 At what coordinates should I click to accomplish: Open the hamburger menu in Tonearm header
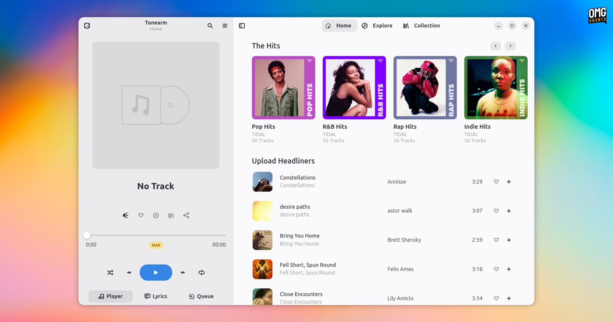tap(225, 26)
